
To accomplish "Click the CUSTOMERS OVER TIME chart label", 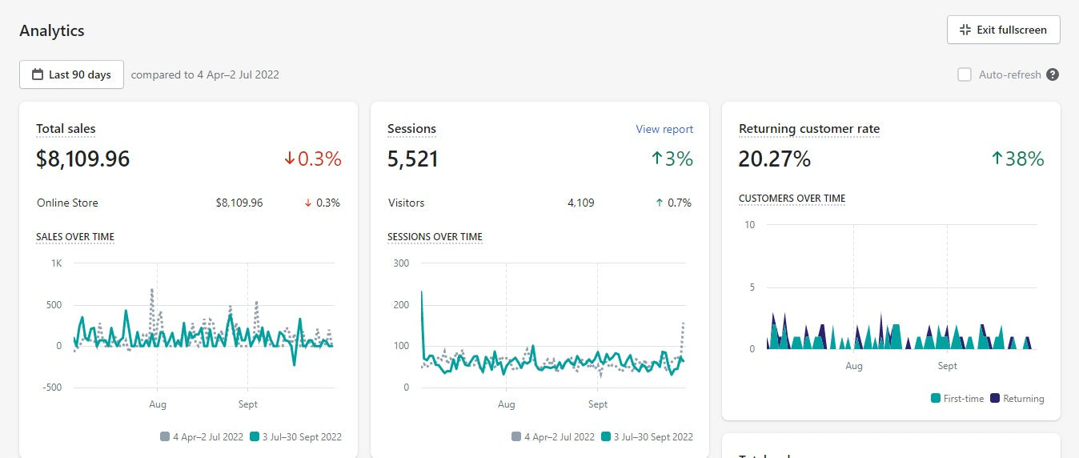I will pyautogui.click(x=791, y=199).
